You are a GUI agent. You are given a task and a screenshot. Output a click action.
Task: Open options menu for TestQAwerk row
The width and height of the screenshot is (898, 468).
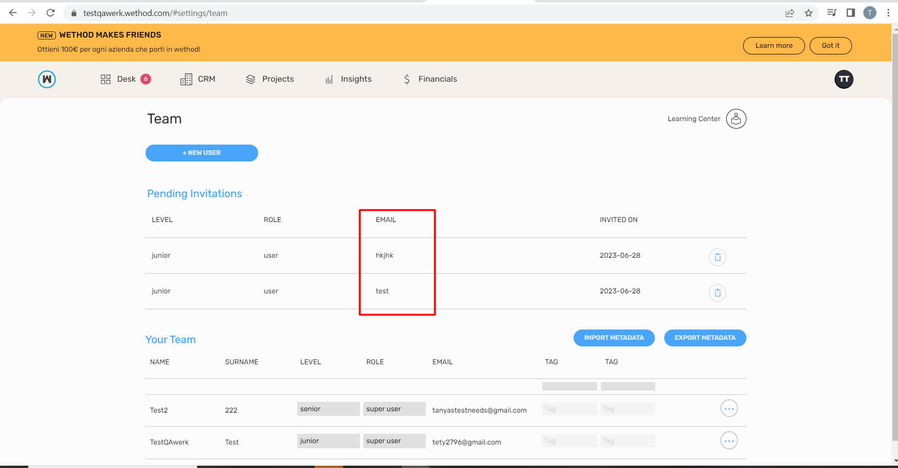click(x=729, y=441)
